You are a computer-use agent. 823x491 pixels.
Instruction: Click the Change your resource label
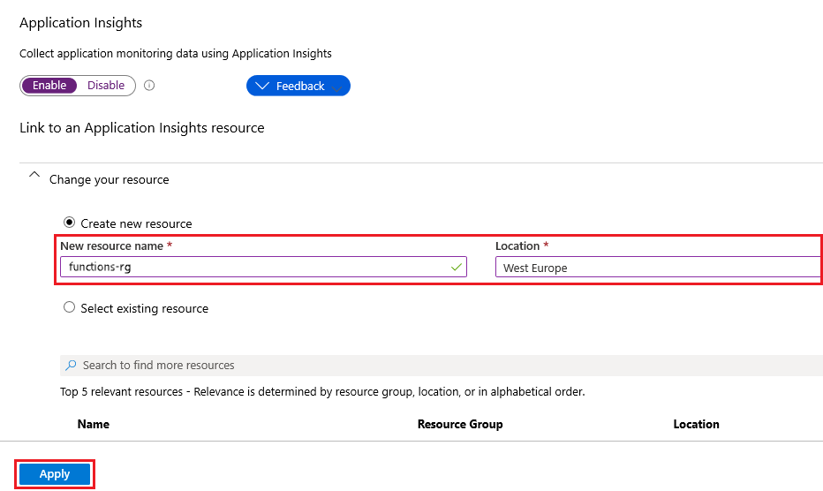tap(109, 179)
